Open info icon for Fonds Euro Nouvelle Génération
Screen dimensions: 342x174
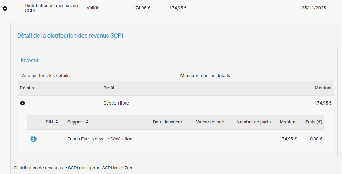pos(33,139)
